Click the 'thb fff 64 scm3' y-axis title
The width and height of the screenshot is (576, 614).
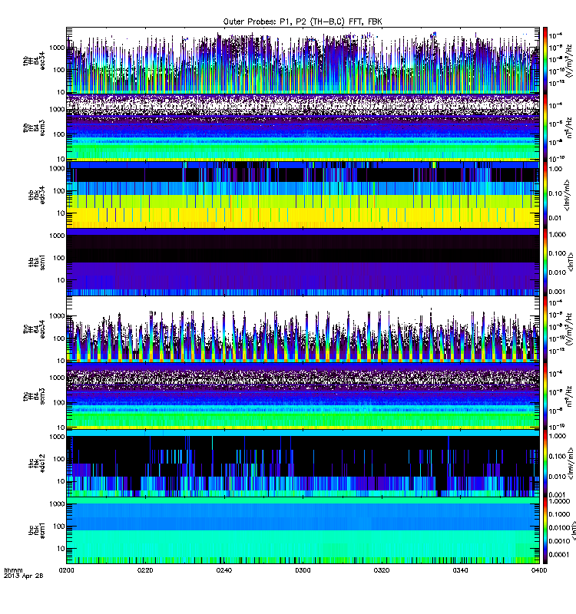click(x=34, y=128)
